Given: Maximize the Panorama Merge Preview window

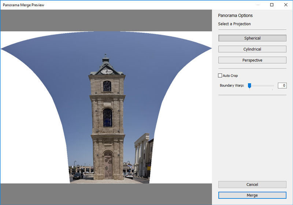Looking at the screenshot, I should tap(272, 5).
